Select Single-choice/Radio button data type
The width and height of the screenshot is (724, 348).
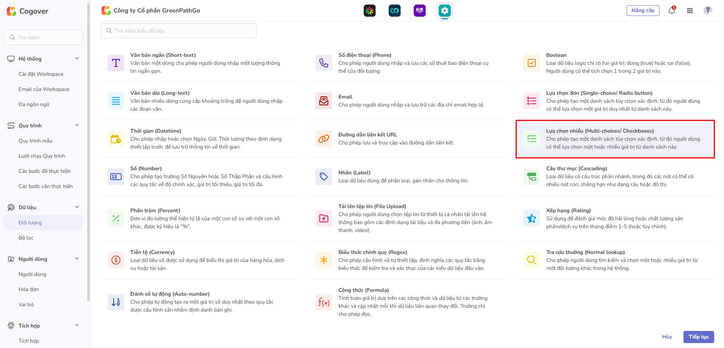615,101
